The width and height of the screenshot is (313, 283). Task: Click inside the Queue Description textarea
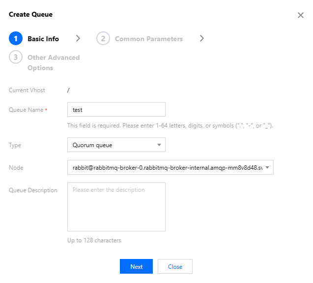[116, 206]
